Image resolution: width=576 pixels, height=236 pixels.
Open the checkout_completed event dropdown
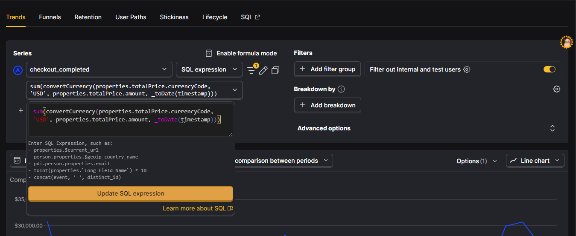tap(99, 69)
